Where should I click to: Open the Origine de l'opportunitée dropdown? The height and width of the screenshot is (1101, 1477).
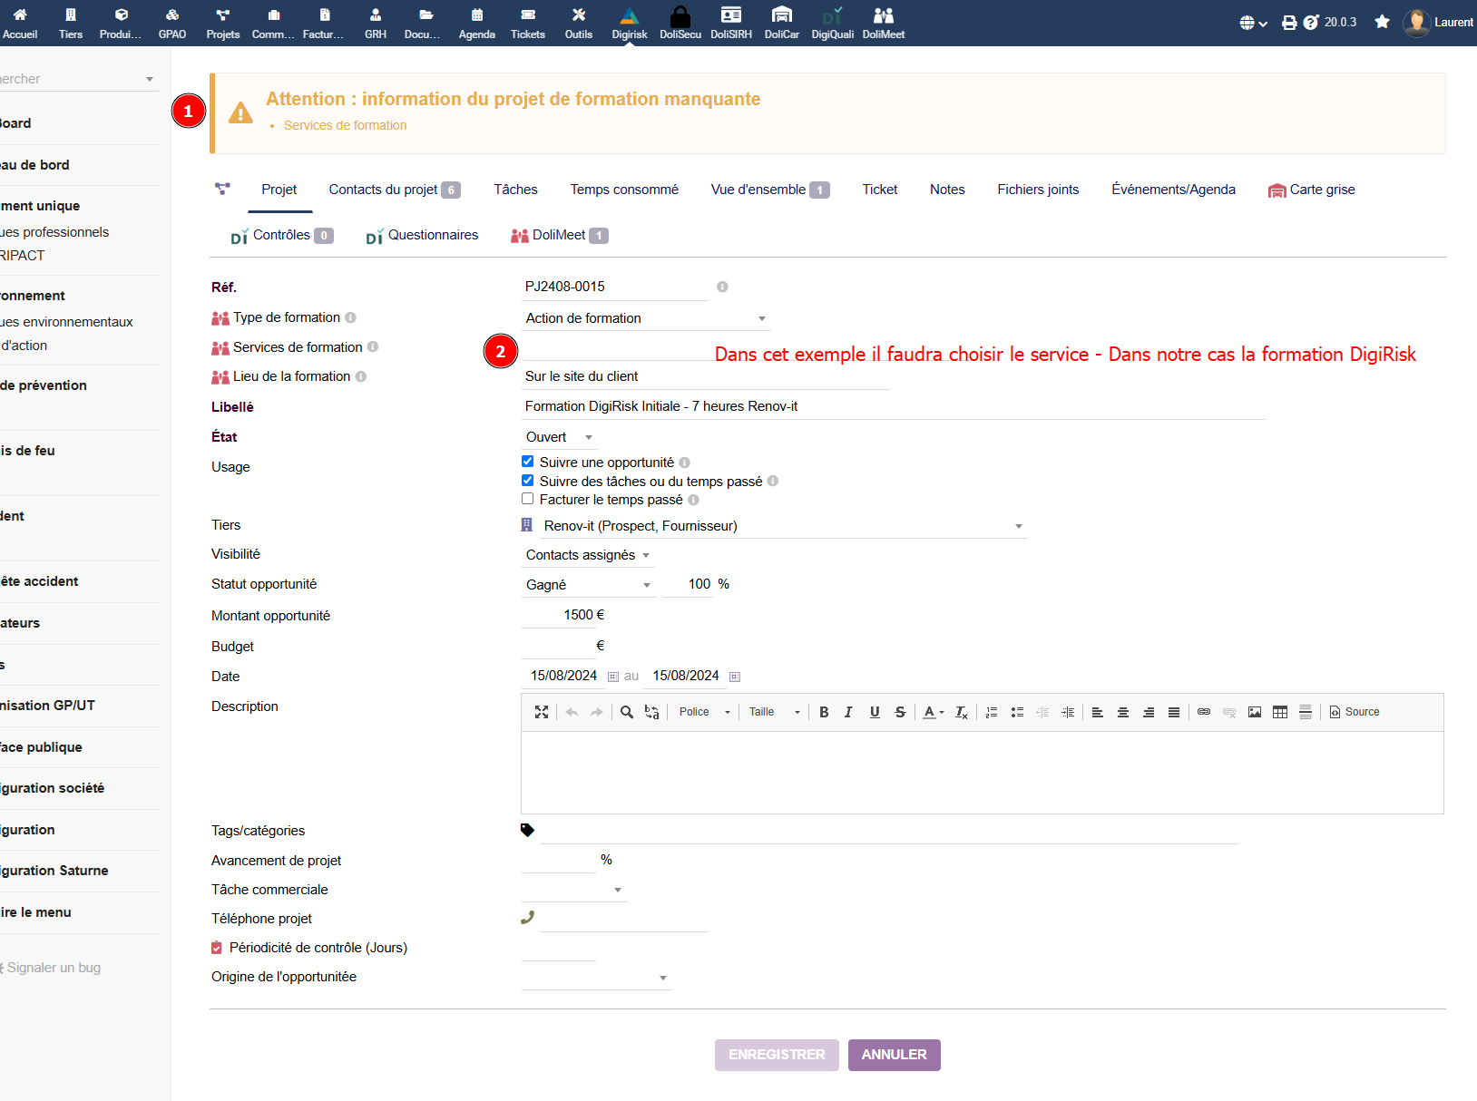point(596,978)
